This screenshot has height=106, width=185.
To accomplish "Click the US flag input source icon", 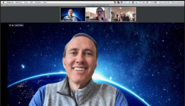I will click(x=147, y=2).
